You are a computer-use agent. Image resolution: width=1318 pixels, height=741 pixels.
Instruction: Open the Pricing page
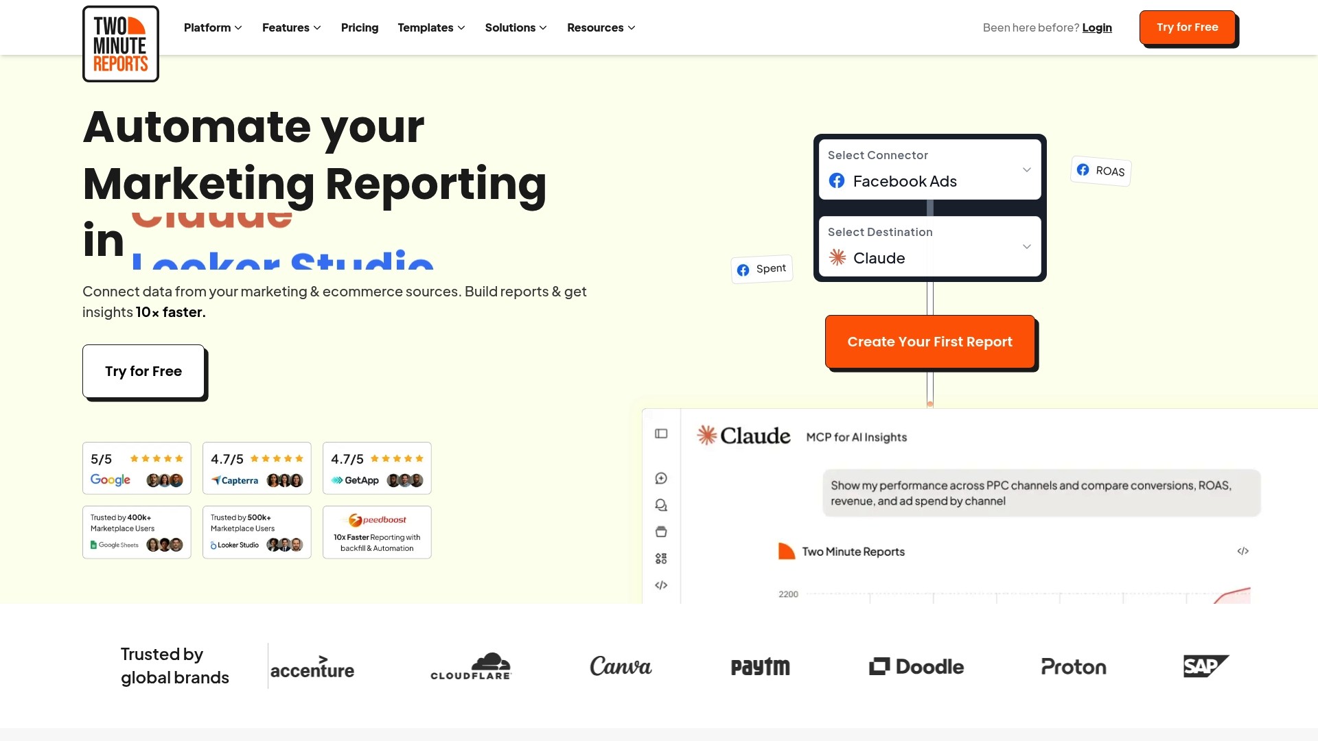coord(360,27)
